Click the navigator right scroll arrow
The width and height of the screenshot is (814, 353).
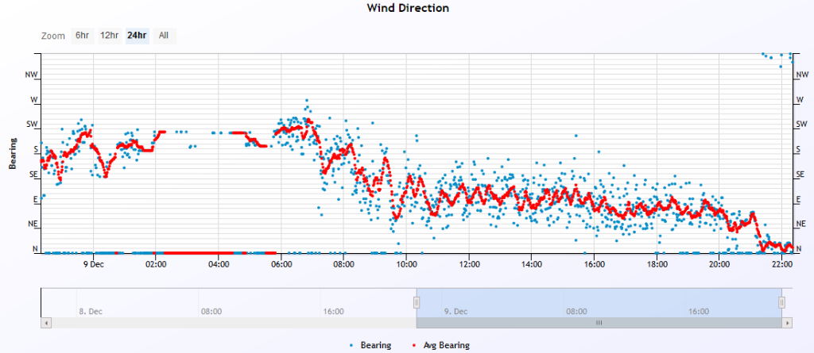[788, 323]
